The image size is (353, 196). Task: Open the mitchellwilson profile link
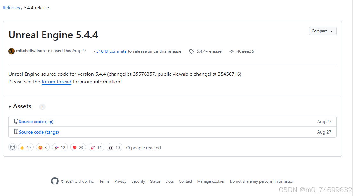[x=30, y=51]
